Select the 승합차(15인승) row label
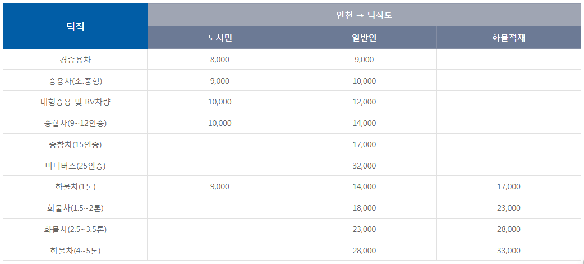Screen dimensions: 584x264 coord(75,144)
